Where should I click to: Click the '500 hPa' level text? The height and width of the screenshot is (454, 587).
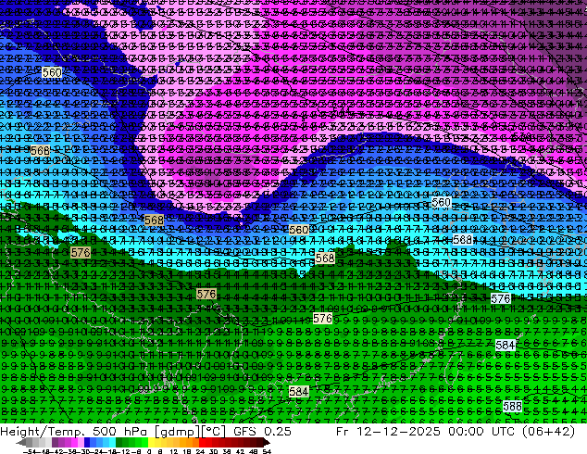120,432
